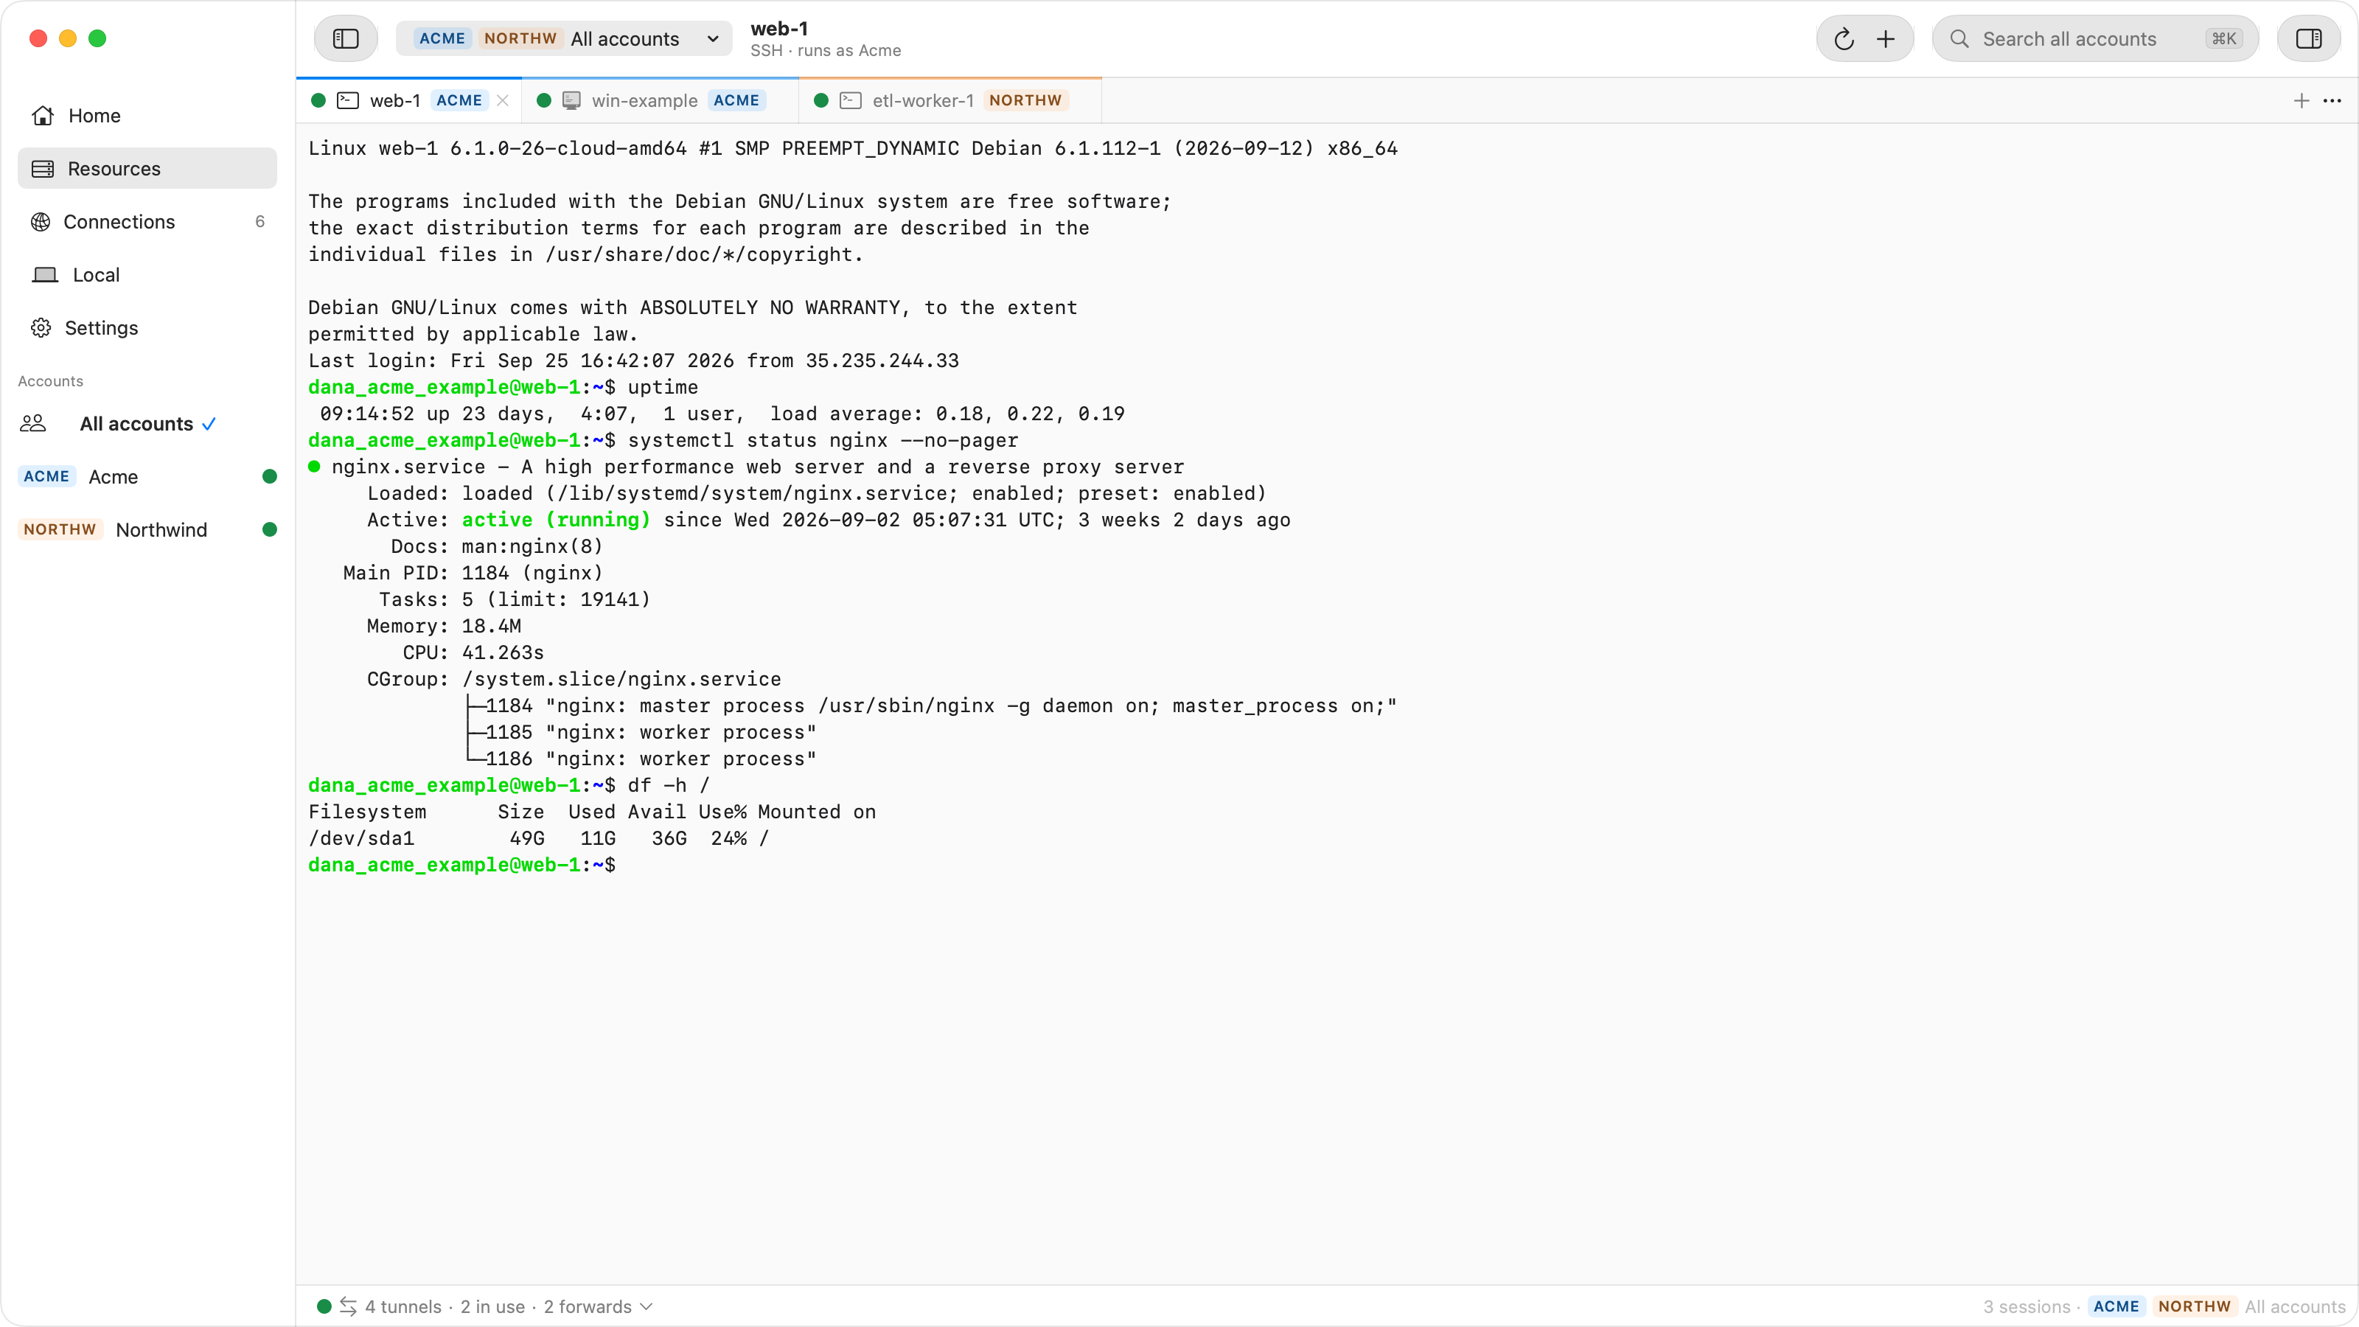Viewport: 2359px width, 1327px height.
Task: Open Home in the sidebar
Action: coord(147,116)
